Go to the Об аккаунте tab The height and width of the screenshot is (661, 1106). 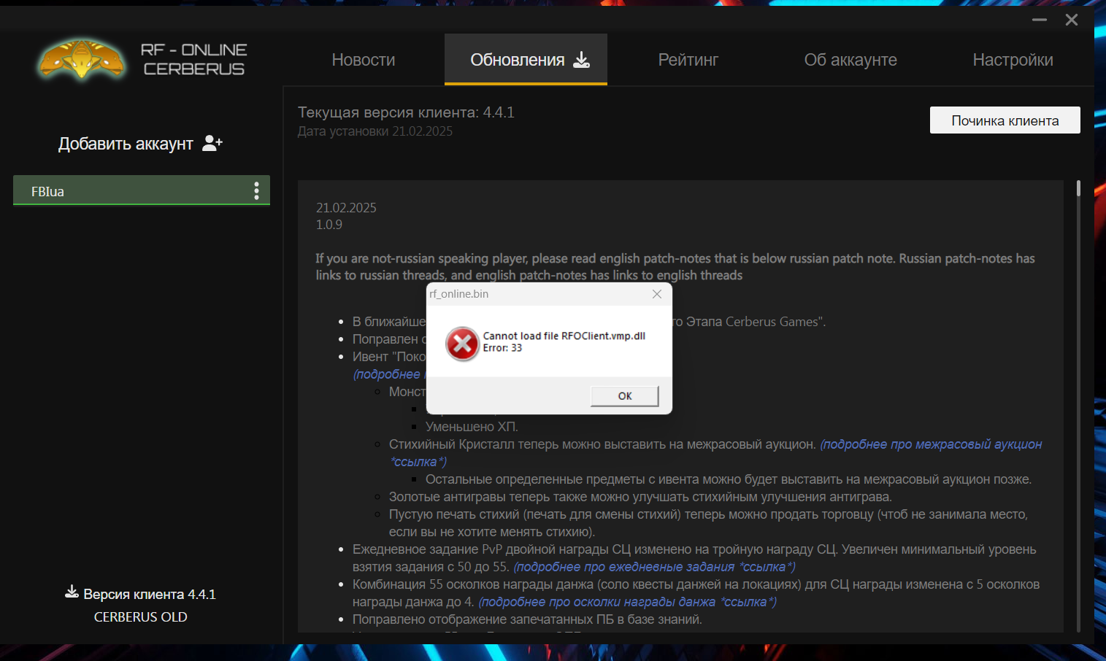pos(850,60)
